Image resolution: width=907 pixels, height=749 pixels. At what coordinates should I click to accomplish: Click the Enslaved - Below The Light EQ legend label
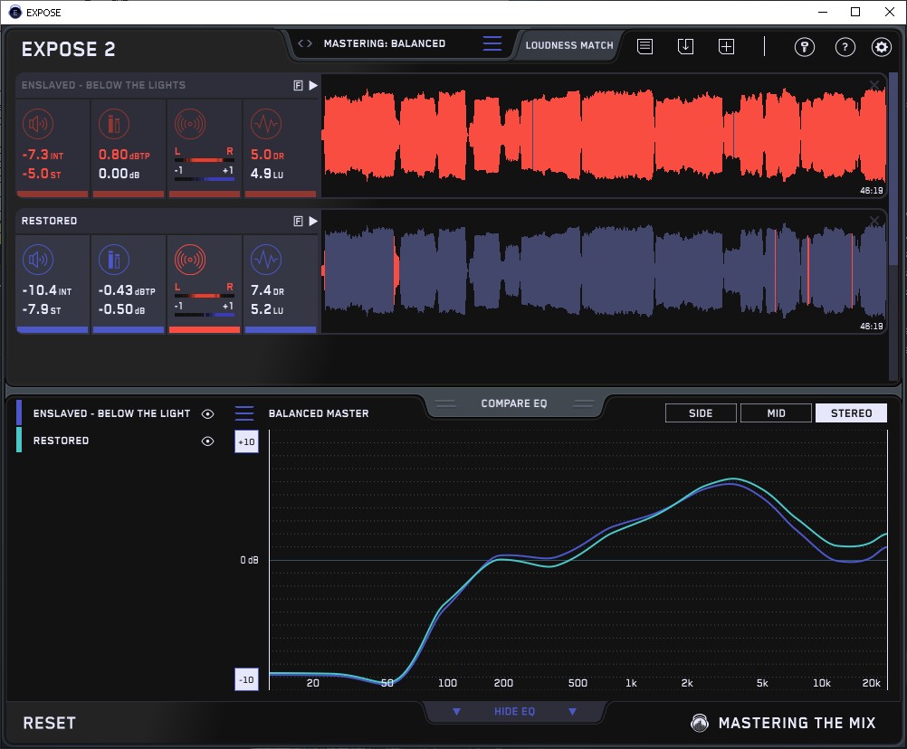coord(111,413)
